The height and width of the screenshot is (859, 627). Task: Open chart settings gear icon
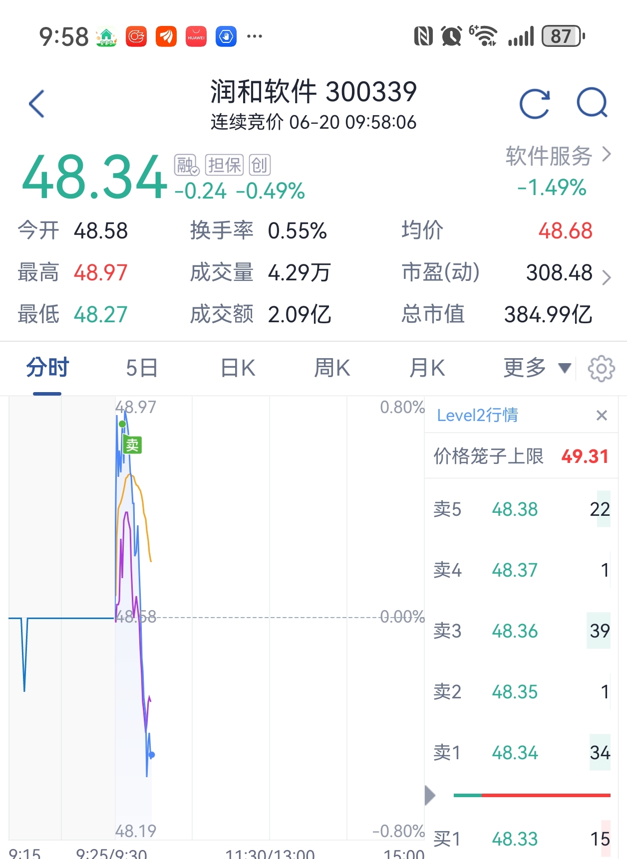point(601,369)
